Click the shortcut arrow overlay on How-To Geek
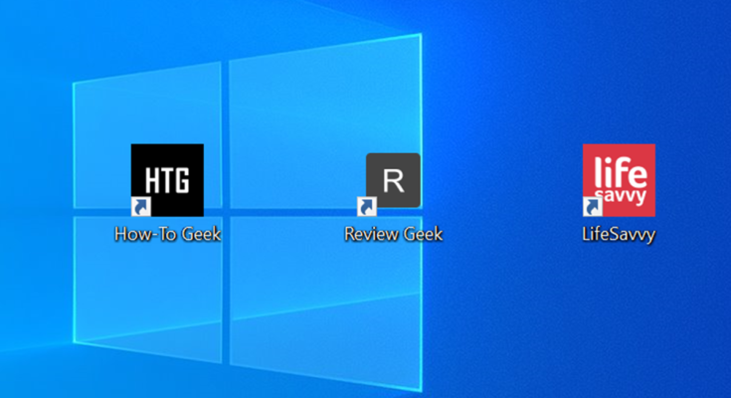Screen dimensions: 731x398 (x=141, y=206)
